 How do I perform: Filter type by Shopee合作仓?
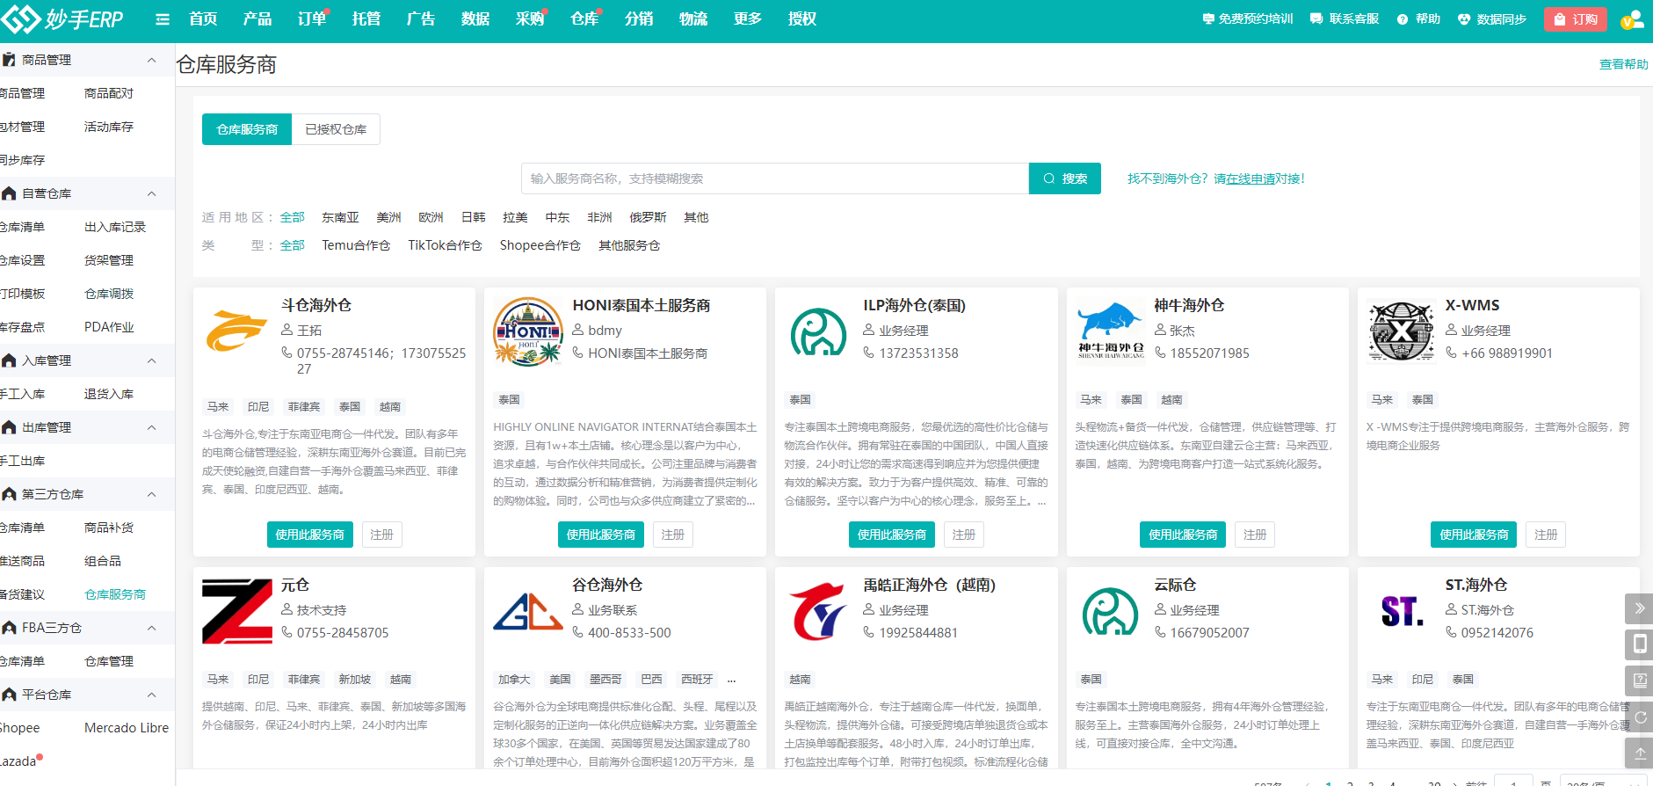540,245
